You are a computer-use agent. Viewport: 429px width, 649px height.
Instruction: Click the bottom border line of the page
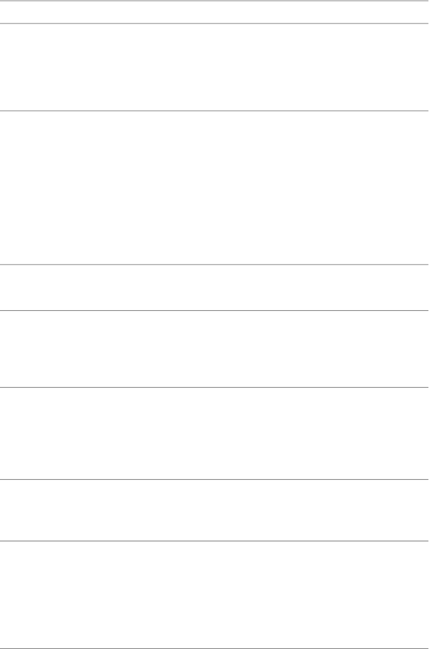(x=214, y=648)
